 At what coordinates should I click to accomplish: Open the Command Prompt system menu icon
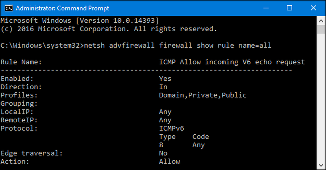pyautogui.click(x=9, y=8)
